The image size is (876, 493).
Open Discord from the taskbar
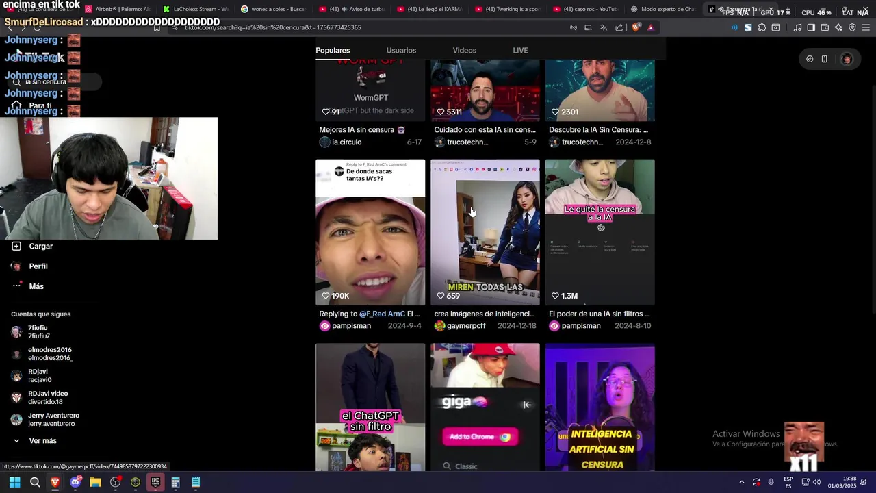[x=75, y=482]
